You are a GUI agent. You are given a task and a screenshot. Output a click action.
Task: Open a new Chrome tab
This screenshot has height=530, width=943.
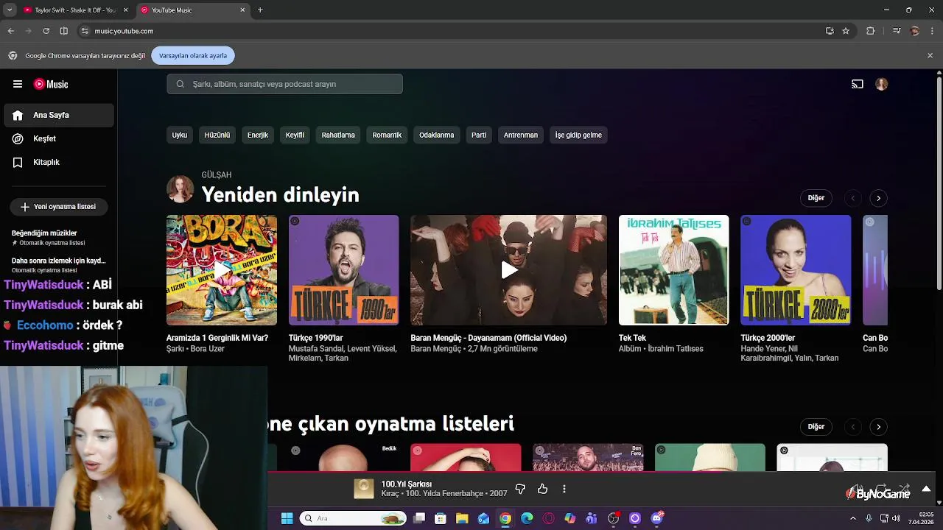260,10
